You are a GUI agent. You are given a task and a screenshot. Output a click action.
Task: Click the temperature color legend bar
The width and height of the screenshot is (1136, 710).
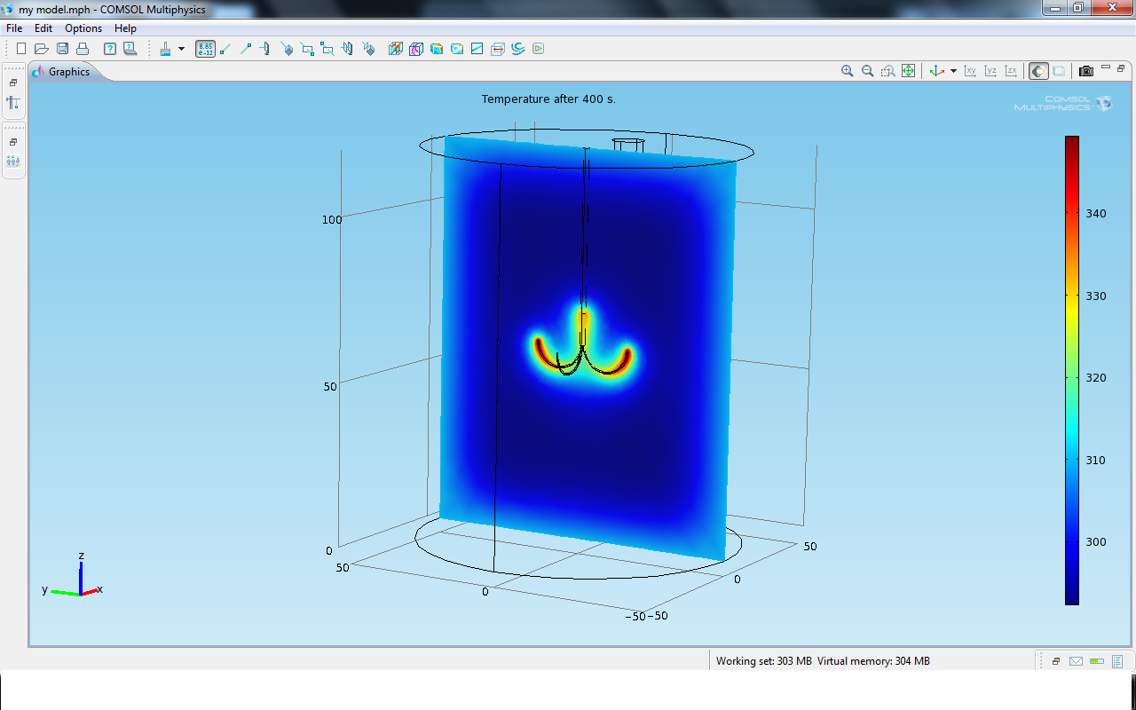click(1072, 370)
